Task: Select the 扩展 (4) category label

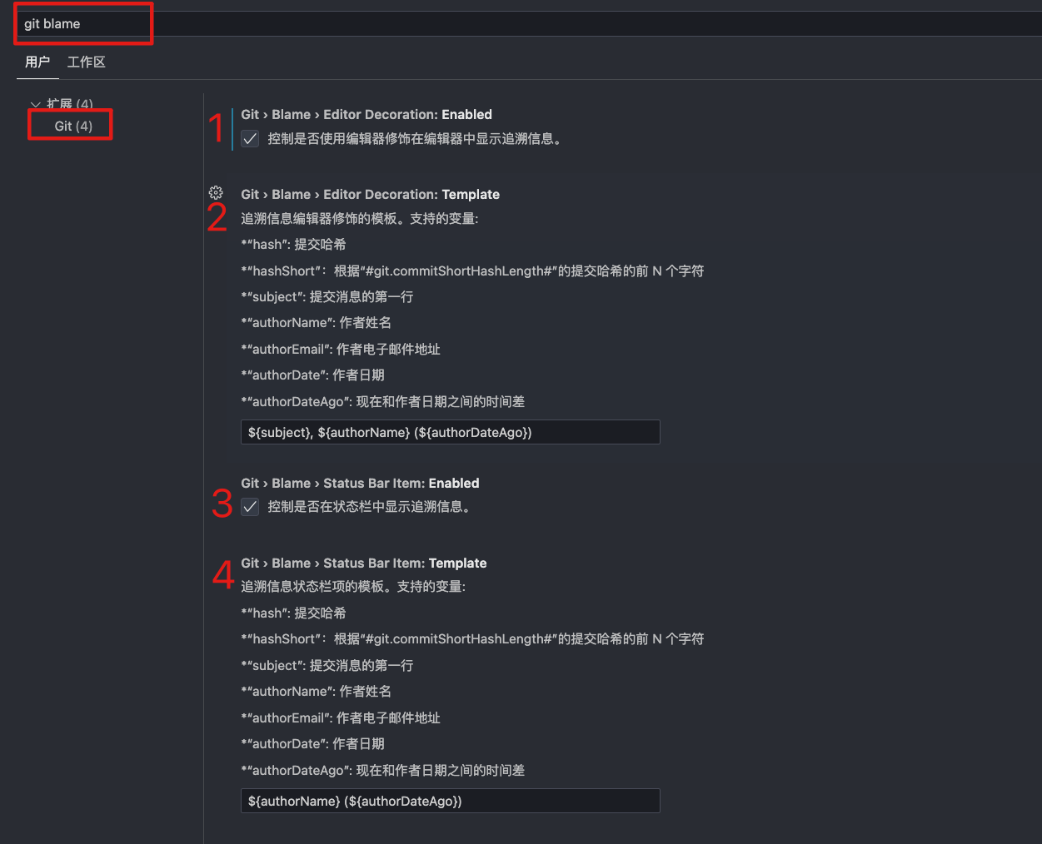Action: (70, 105)
